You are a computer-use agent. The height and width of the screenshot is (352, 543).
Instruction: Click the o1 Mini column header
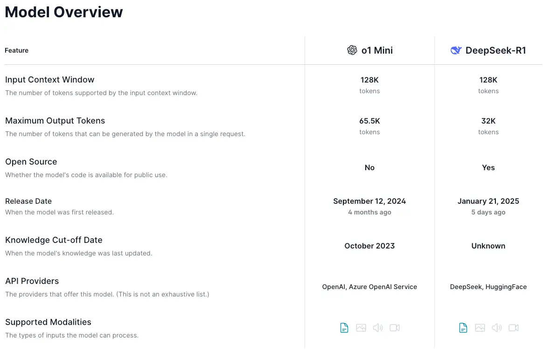tap(377, 50)
